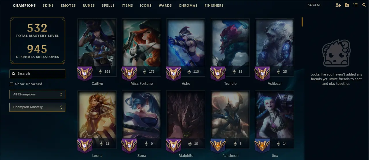Click Jinx's mastery crest badge

click(262, 146)
